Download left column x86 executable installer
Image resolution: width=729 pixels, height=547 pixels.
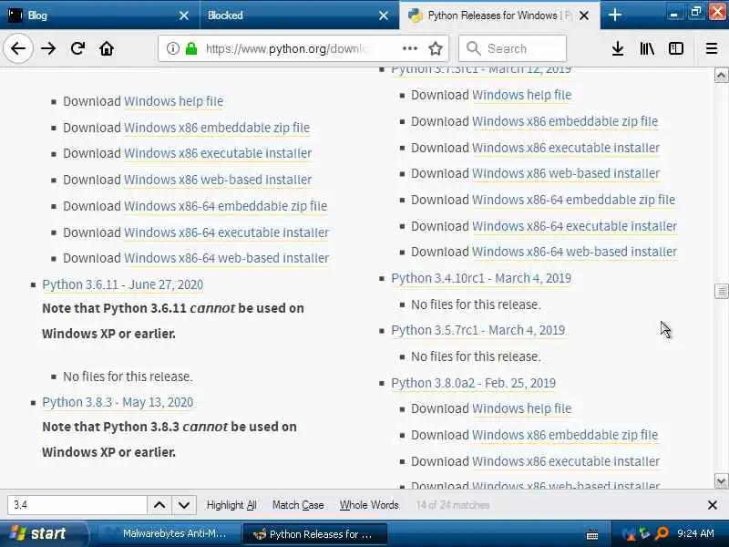point(218,153)
